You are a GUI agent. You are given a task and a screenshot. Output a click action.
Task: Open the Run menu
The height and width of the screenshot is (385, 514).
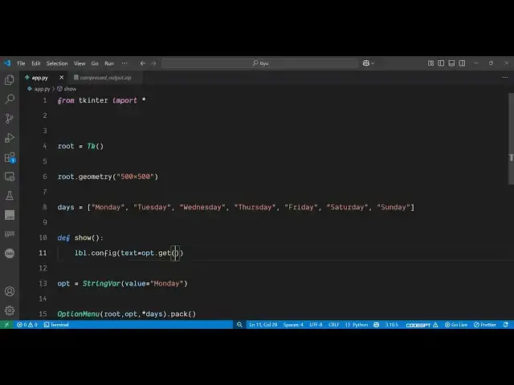109,63
